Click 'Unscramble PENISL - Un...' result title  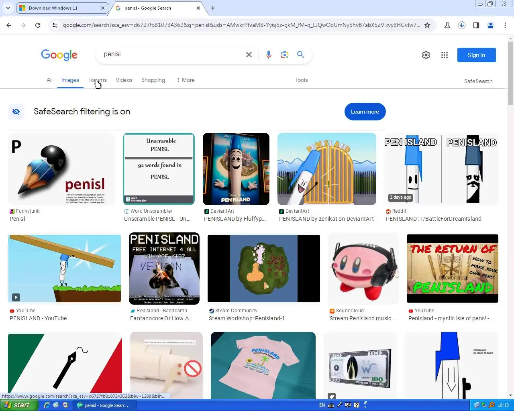click(157, 219)
